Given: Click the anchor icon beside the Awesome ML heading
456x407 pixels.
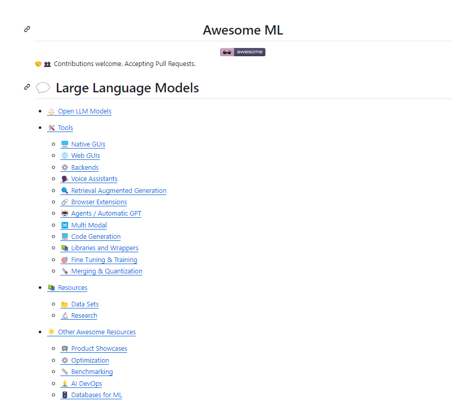Looking at the screenshot, I should [x=26, y=29].
